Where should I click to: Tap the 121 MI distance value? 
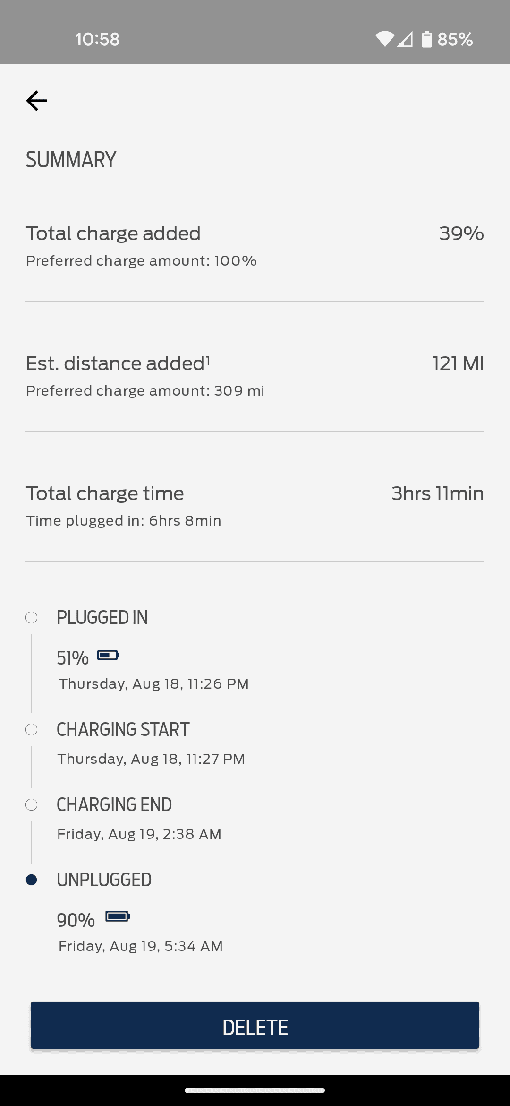pos(458,363)
